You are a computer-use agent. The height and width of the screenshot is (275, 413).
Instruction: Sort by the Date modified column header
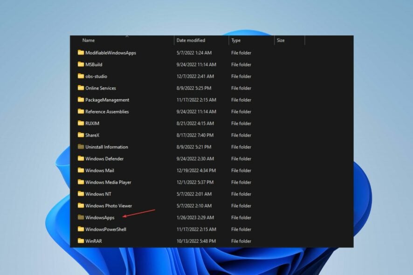tap(191, 40)
